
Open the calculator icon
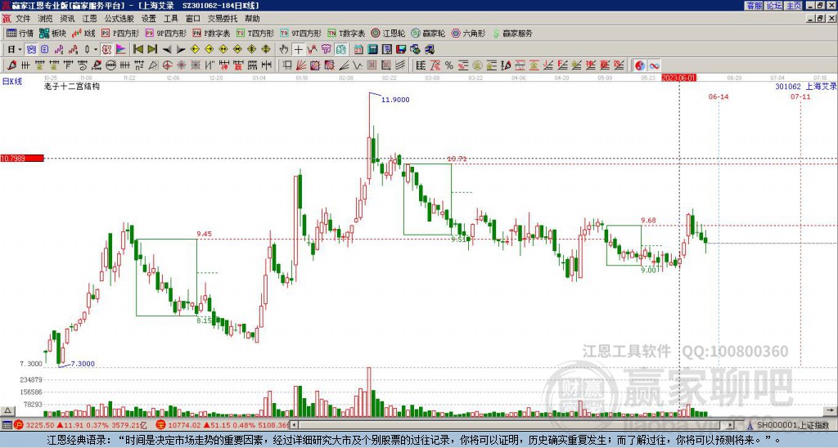point(373,50)
